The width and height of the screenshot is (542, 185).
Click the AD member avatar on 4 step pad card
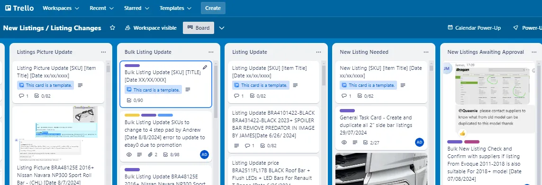[x=204, y=154]
